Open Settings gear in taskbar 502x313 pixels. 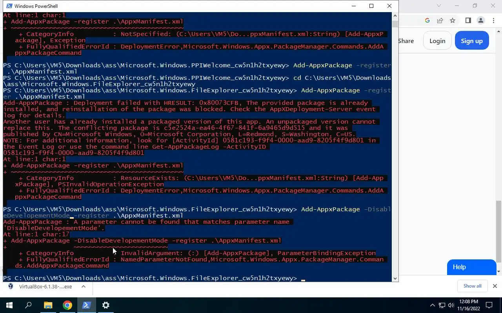(106, 305)
